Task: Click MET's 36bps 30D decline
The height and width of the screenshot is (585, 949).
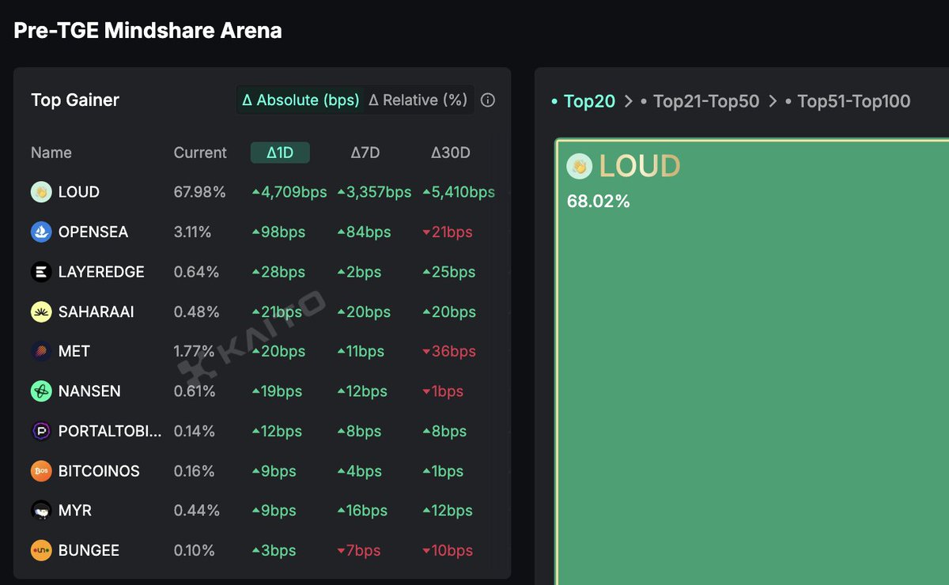Action: [x=449, y=351]
